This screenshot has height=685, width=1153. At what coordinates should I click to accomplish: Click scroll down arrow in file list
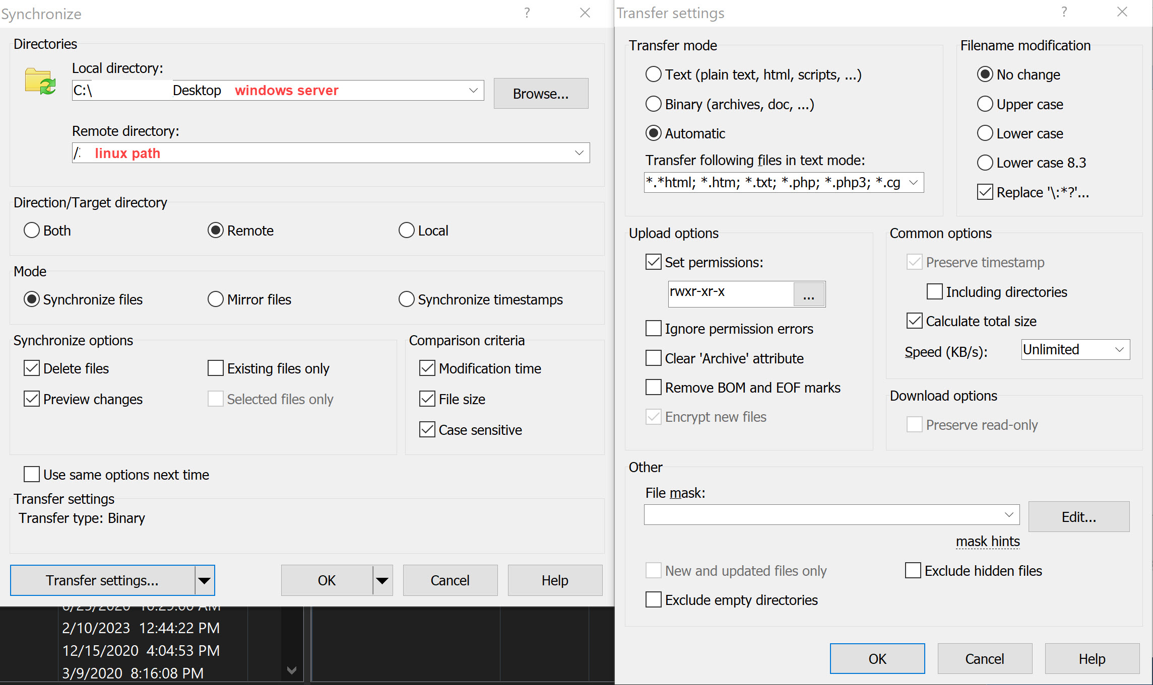pos(291,670)
